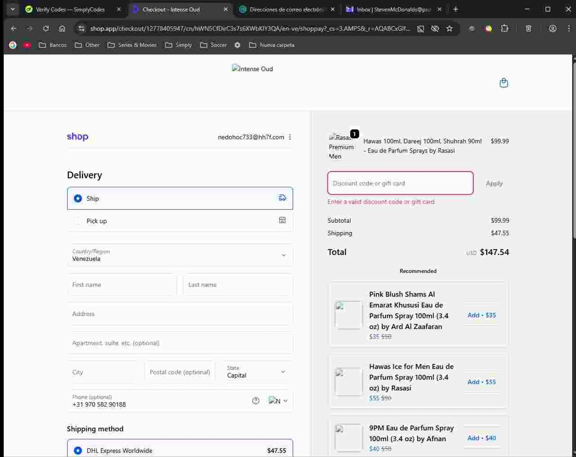Switch to the Inbox mail tab
The height and width of the screenshot is (457, 576).
tap(393, 10)
